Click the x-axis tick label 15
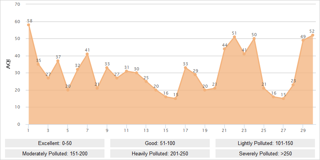The width and height of the screenshot is (320, 160). tap(166, 130)
